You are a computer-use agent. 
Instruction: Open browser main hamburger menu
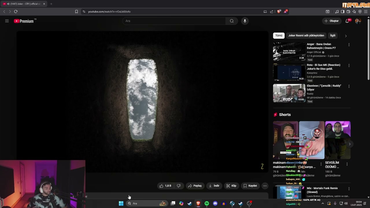point(366,12)
